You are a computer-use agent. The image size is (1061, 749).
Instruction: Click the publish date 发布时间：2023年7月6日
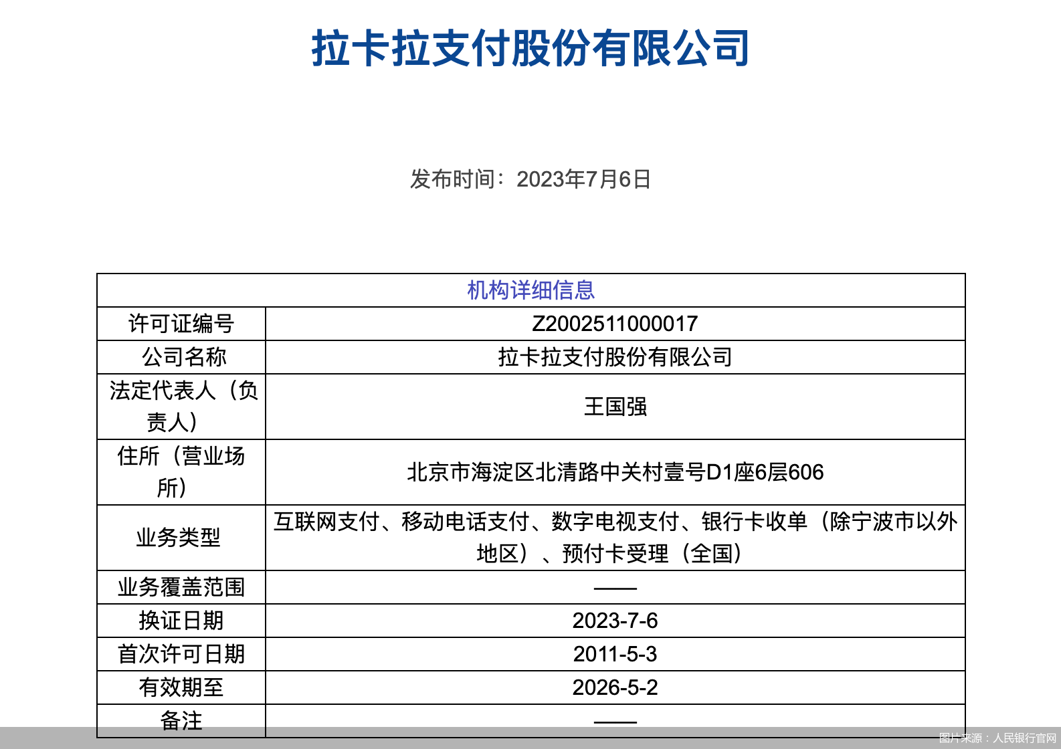click(x=530, y=179)
